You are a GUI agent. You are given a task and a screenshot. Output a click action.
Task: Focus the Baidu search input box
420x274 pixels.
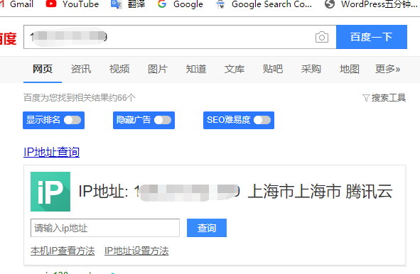(180, 37)
